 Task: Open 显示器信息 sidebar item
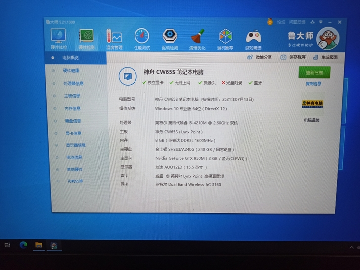point(76,145)
